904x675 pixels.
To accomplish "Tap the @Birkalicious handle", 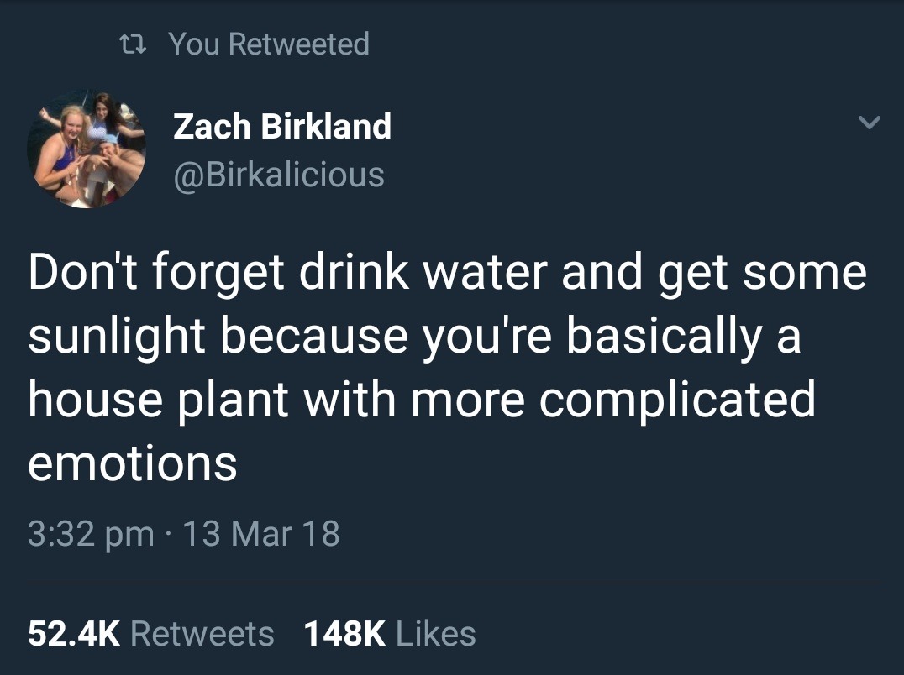I will coord(279,175).
